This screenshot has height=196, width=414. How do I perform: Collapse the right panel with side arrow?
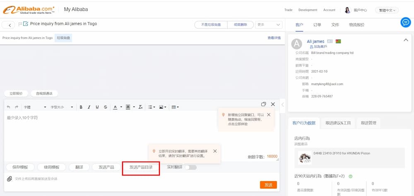point(282,105)
